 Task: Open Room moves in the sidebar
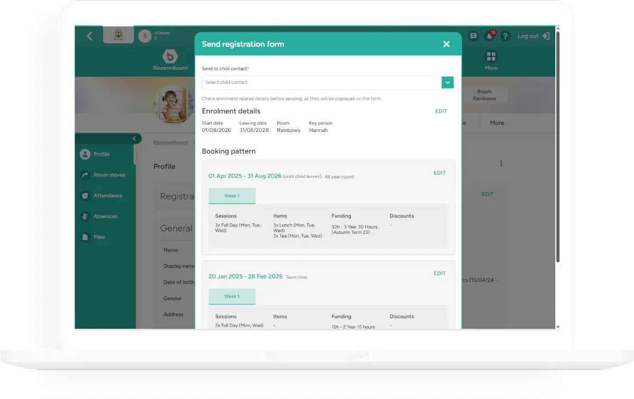pyautogui.click(x=108, y=175)
